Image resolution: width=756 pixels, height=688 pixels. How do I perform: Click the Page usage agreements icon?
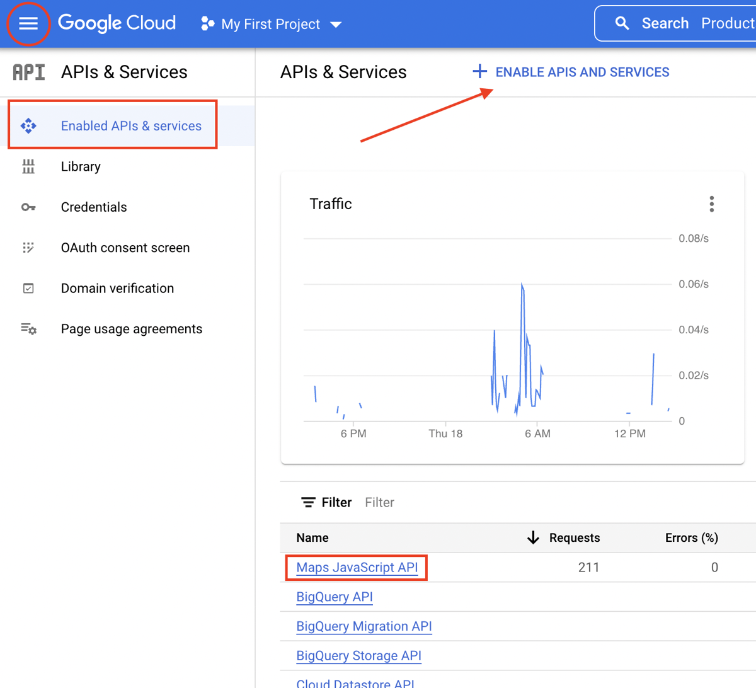28,329
